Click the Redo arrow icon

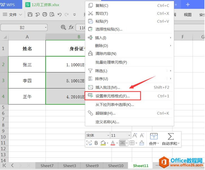pos(67,14)
